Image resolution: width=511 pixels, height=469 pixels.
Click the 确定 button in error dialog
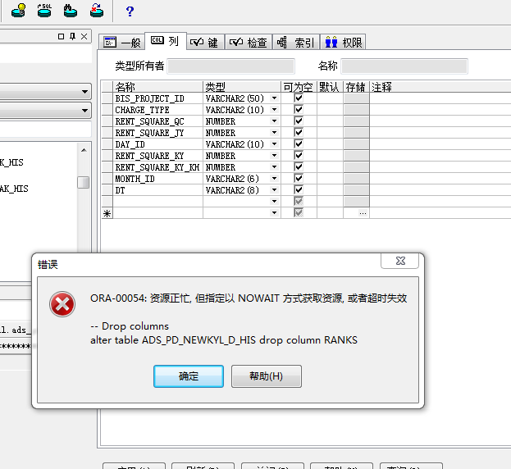tap(189, 376)
